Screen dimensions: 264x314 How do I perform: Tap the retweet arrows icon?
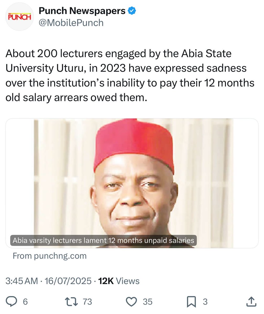click(72, 302)
